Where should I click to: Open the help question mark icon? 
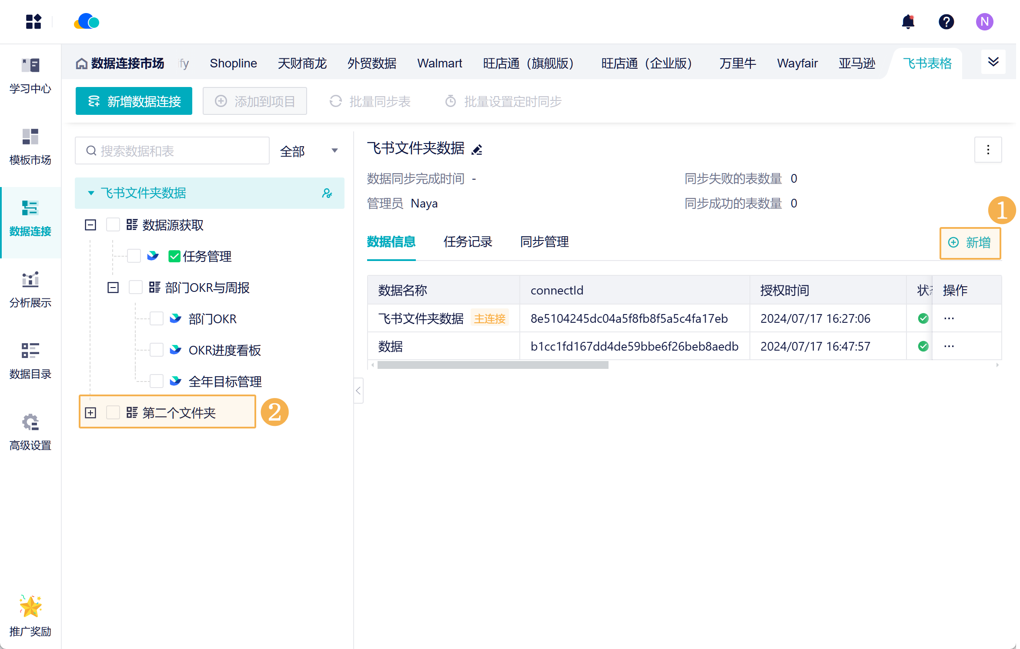tap(946, 22)
